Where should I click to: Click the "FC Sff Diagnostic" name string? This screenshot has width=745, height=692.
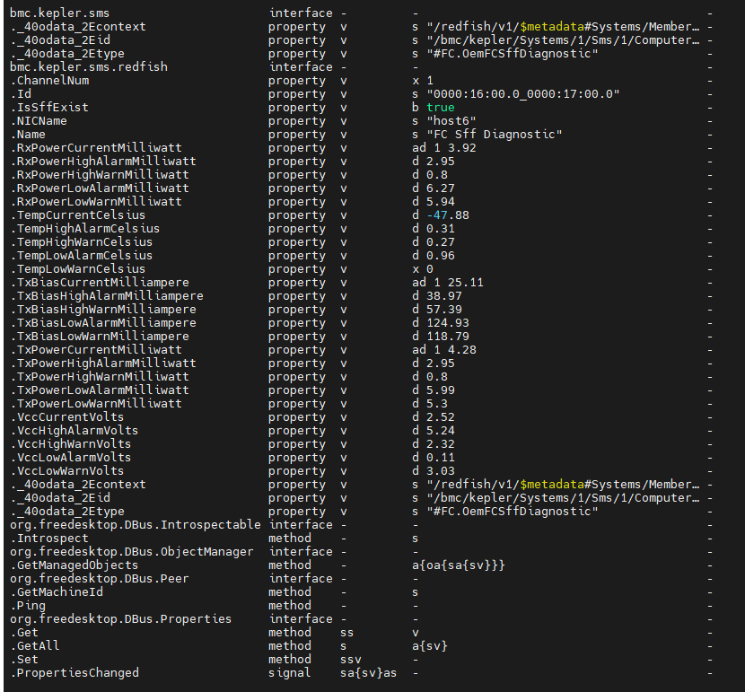click(x=494, y=135)
